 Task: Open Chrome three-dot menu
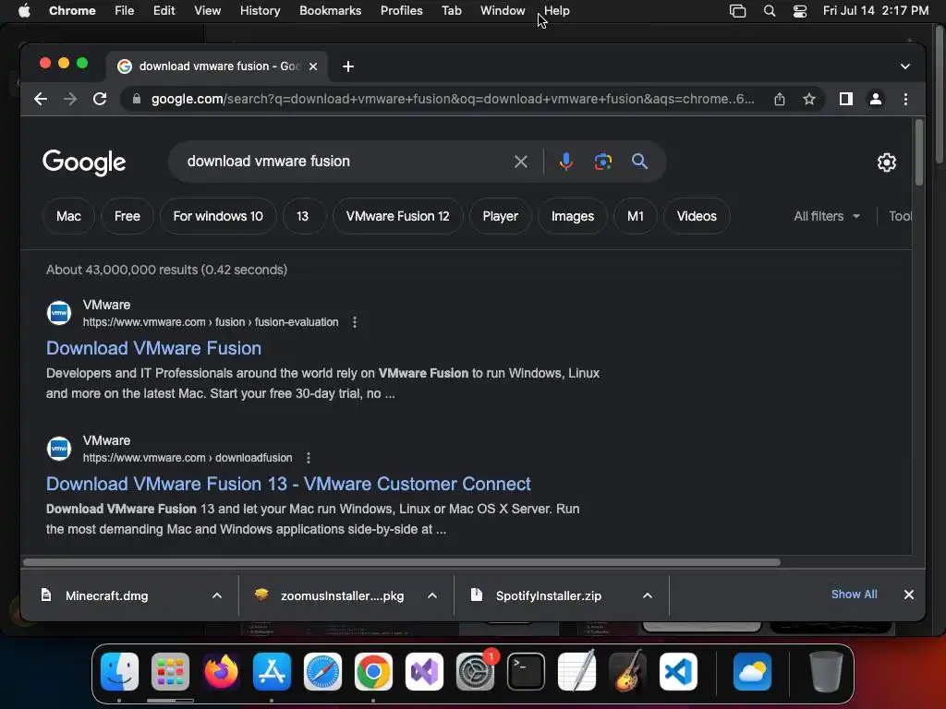click(905, 99)
